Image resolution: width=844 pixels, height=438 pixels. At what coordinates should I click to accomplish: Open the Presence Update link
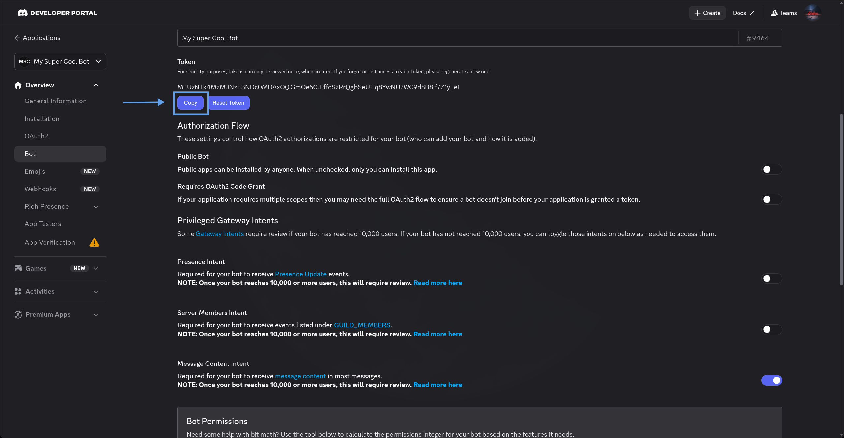point(301,274)
